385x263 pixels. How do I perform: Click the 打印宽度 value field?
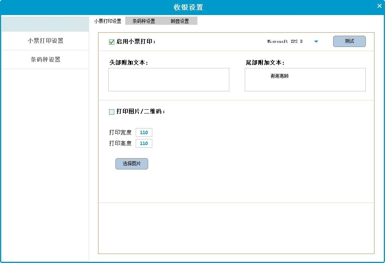tap(144, 133)
